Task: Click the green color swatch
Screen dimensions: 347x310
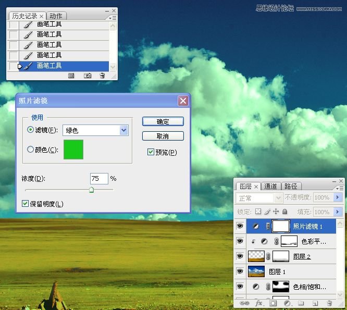Action: pyautogui.click(x=73, y=150)
